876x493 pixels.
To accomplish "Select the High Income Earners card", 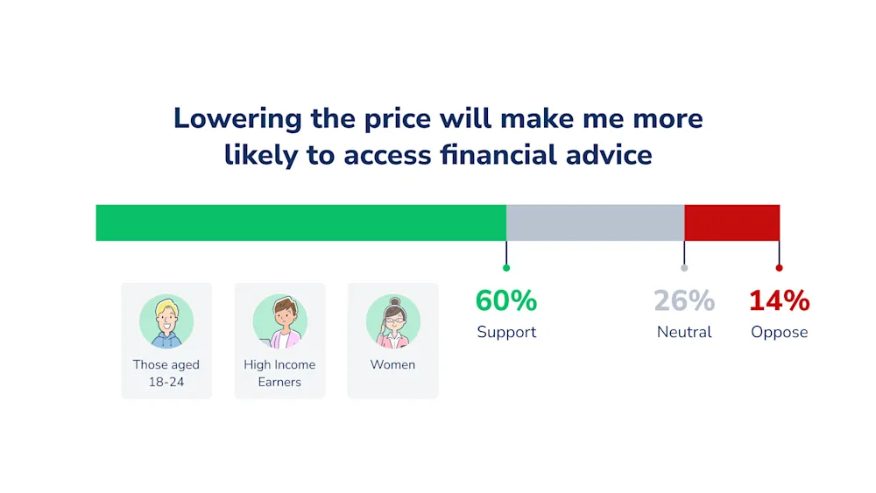I will pos(280,341).
